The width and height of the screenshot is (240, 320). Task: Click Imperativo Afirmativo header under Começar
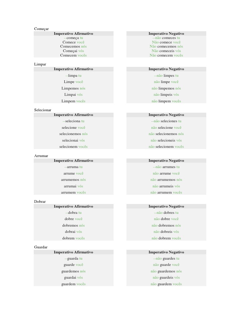(73, 33)
